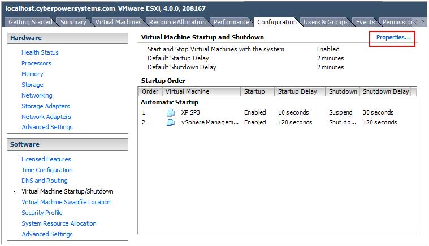Open the Processors hardware page

point(36,63)
